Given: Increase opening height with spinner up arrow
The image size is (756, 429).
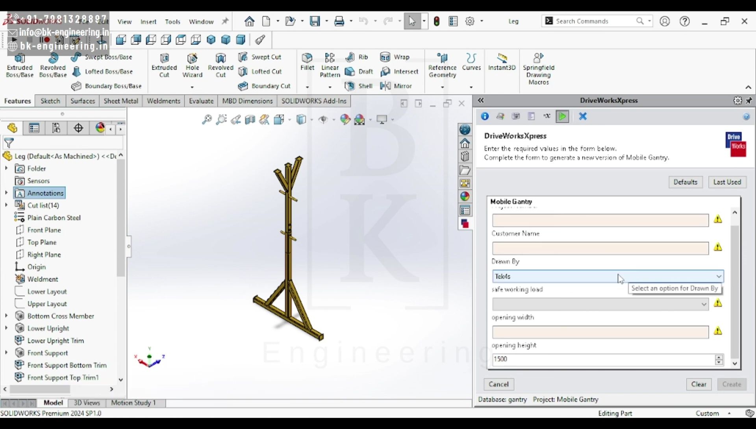Looking at the screenshot, I should click(719, 357).
